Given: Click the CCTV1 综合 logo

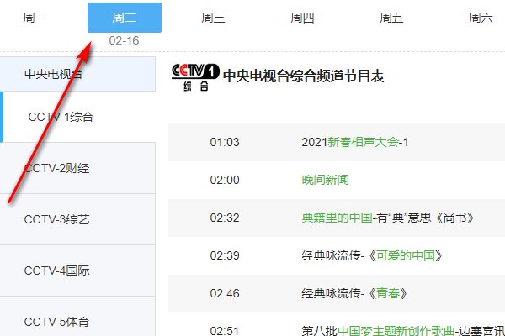Looking at the screenshot, I should pyautogui.click(x=195, y=77).
